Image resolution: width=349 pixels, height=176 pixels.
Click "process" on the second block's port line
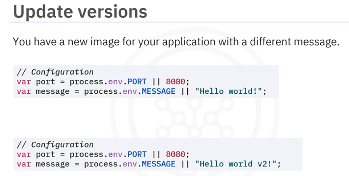tap(86, 154)
